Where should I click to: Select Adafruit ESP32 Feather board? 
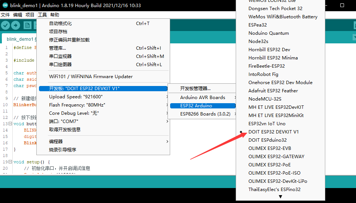click(x=280, y=90)
